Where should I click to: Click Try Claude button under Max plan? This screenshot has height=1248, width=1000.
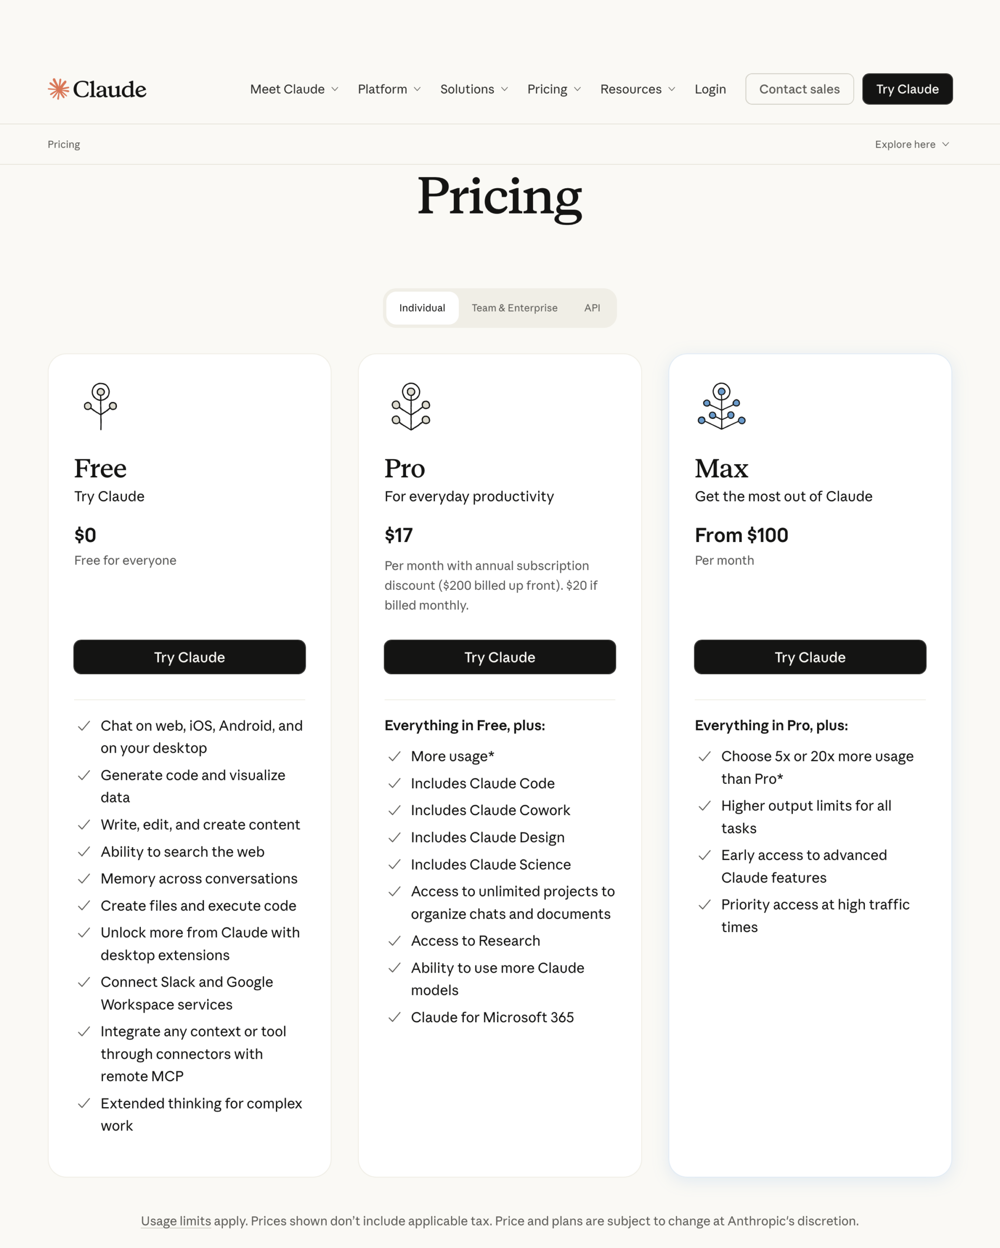pyautogui.click(x=809, y=657)
